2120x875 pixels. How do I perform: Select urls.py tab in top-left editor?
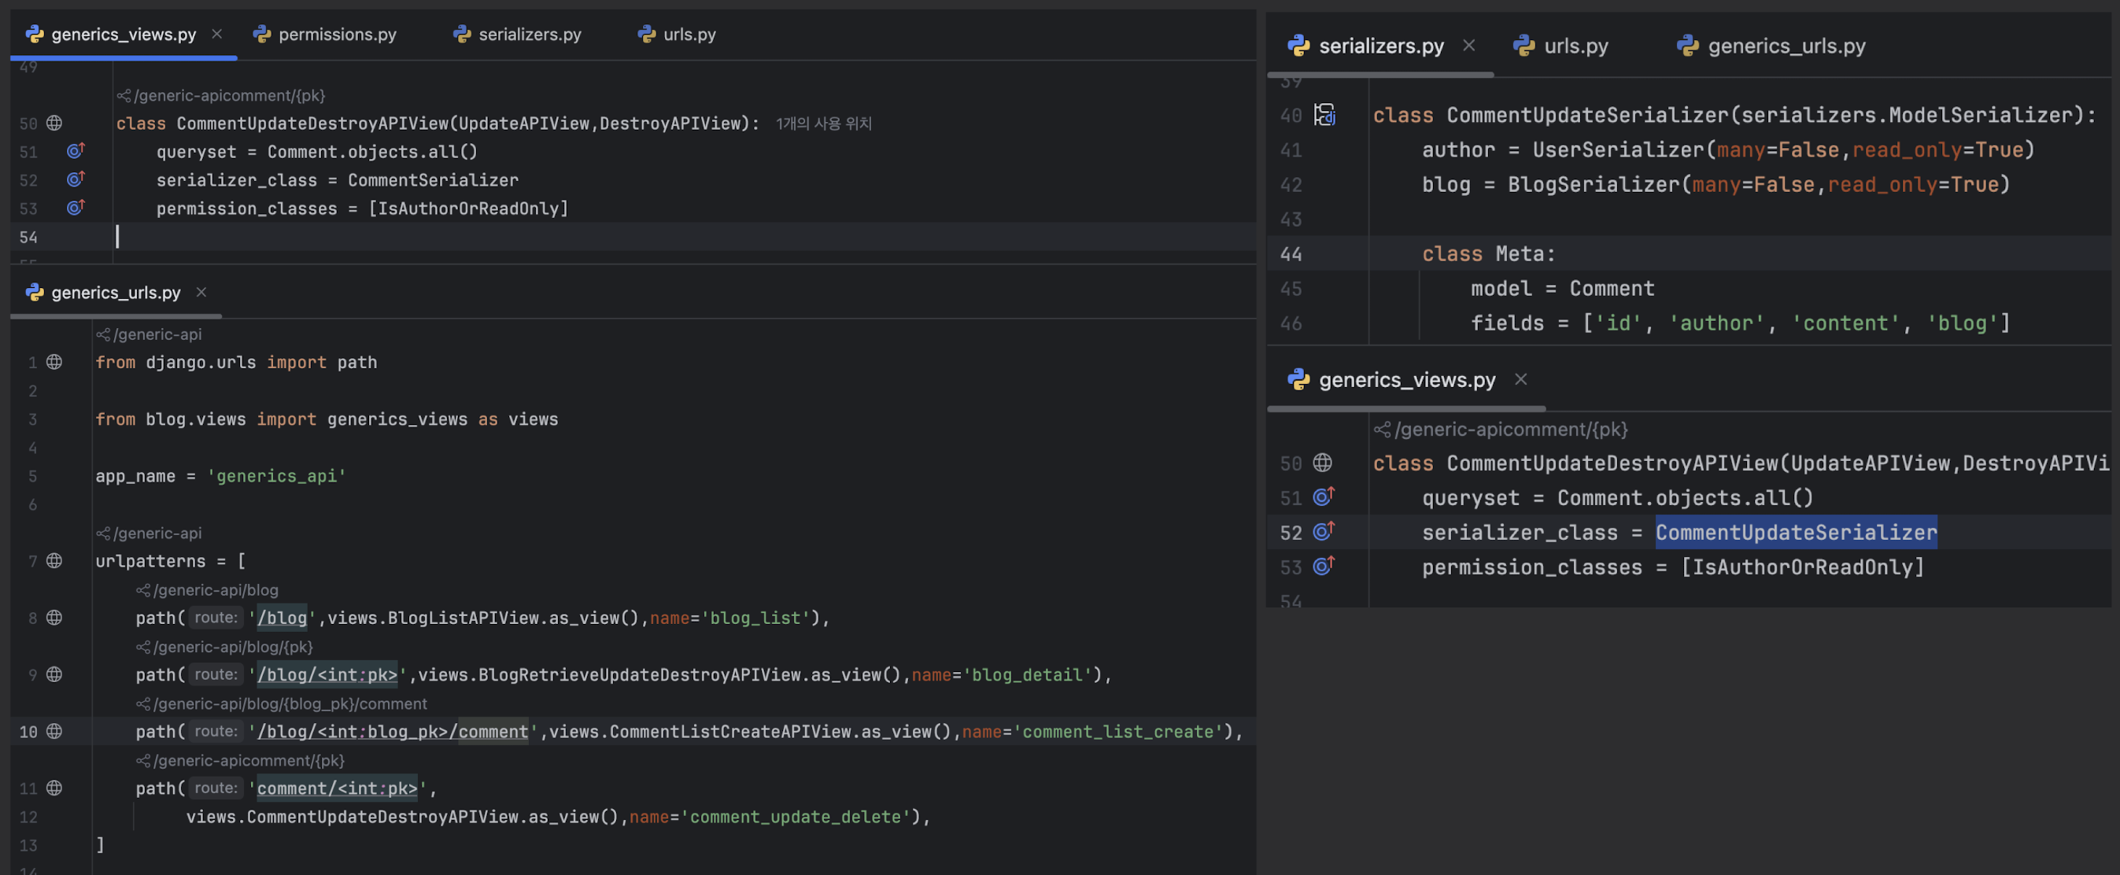(x=689, y=35)
